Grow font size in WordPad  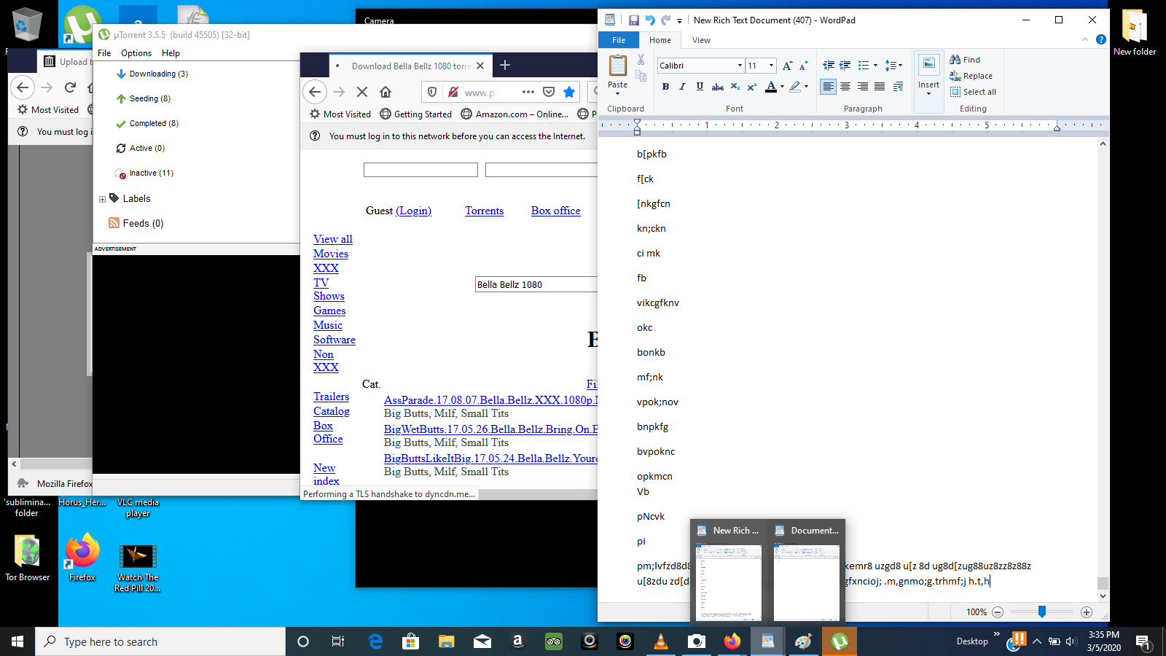[787, 66]
